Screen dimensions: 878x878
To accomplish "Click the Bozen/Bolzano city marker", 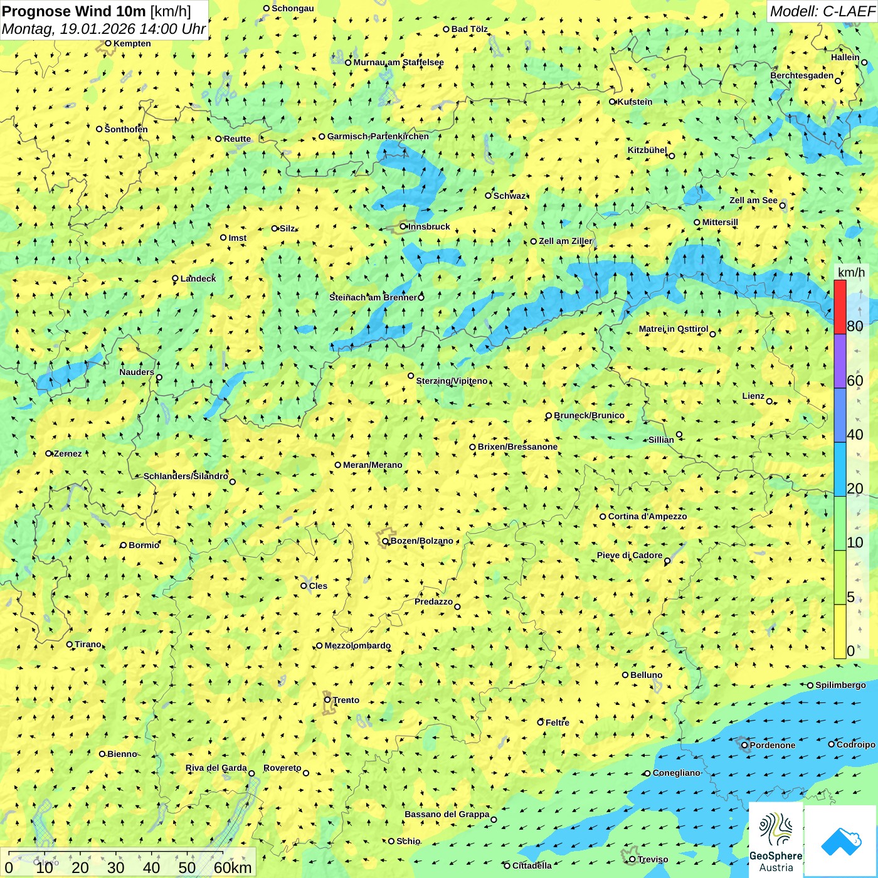I will [x=385, y=541].
